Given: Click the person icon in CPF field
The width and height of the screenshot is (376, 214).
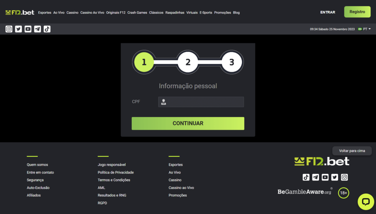Looking at the screenshot, I should 163,102.
